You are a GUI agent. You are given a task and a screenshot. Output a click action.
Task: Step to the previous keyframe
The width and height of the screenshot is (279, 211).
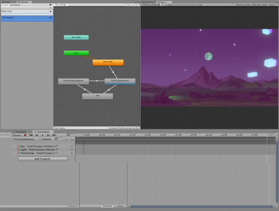pos(36,135)
